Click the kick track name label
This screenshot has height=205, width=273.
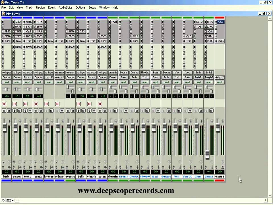7,177
